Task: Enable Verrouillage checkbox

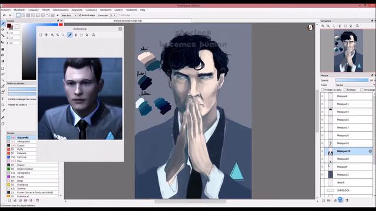Action: tap(362, 90)
